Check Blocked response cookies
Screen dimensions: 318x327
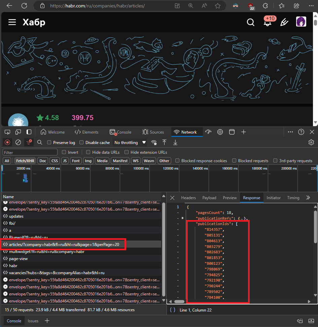click(177, 160)
